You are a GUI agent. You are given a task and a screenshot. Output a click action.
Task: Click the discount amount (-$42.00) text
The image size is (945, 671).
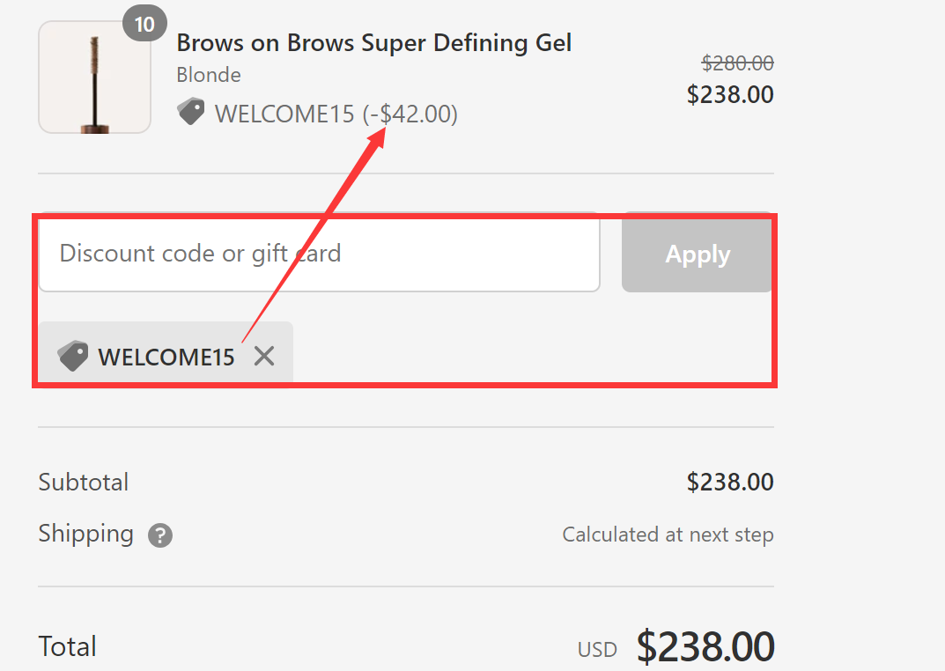(x=410, y=113)
